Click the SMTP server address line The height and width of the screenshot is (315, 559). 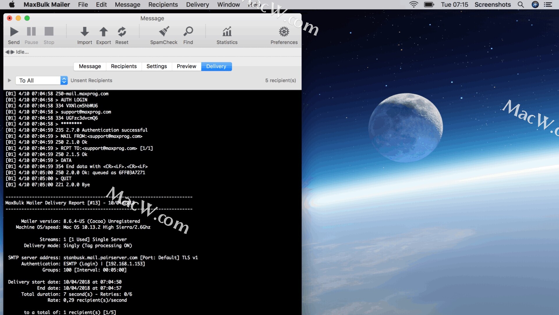tap(103, 257)
